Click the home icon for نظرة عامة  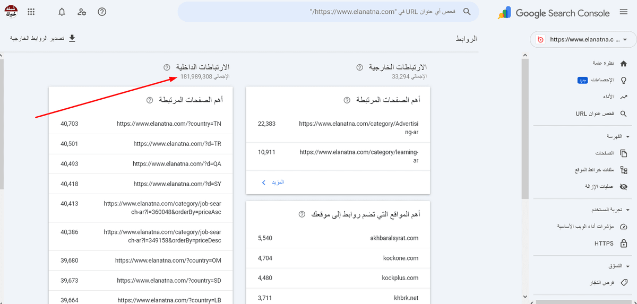[x=624, y=63]
